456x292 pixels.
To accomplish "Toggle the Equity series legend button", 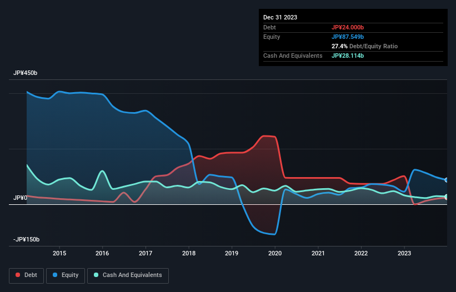I will [x=66, y=275].
